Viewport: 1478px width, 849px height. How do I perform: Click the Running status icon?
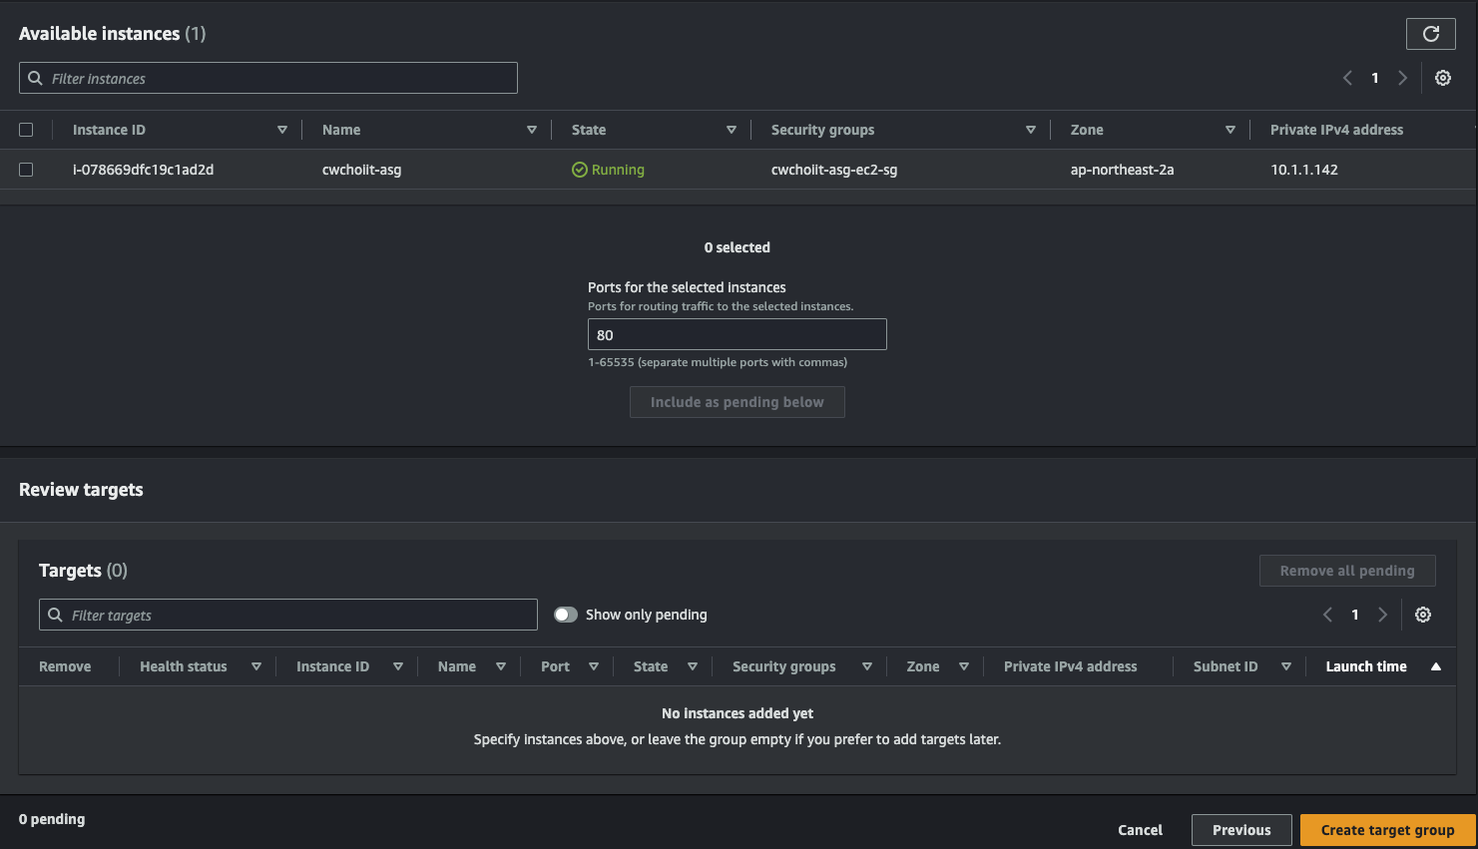579,170
